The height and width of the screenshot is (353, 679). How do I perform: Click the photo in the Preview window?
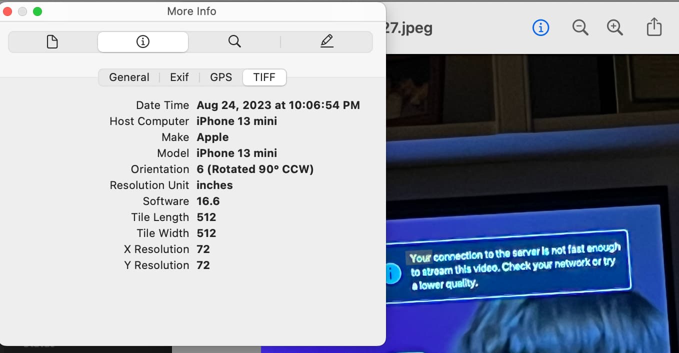tap(532, 203)
